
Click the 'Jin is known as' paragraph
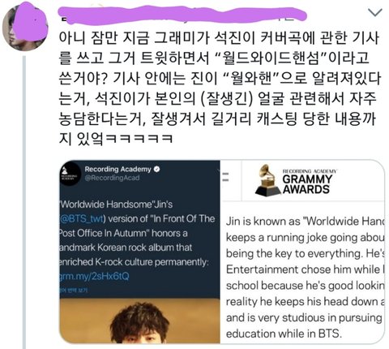(x=305, y=278)
